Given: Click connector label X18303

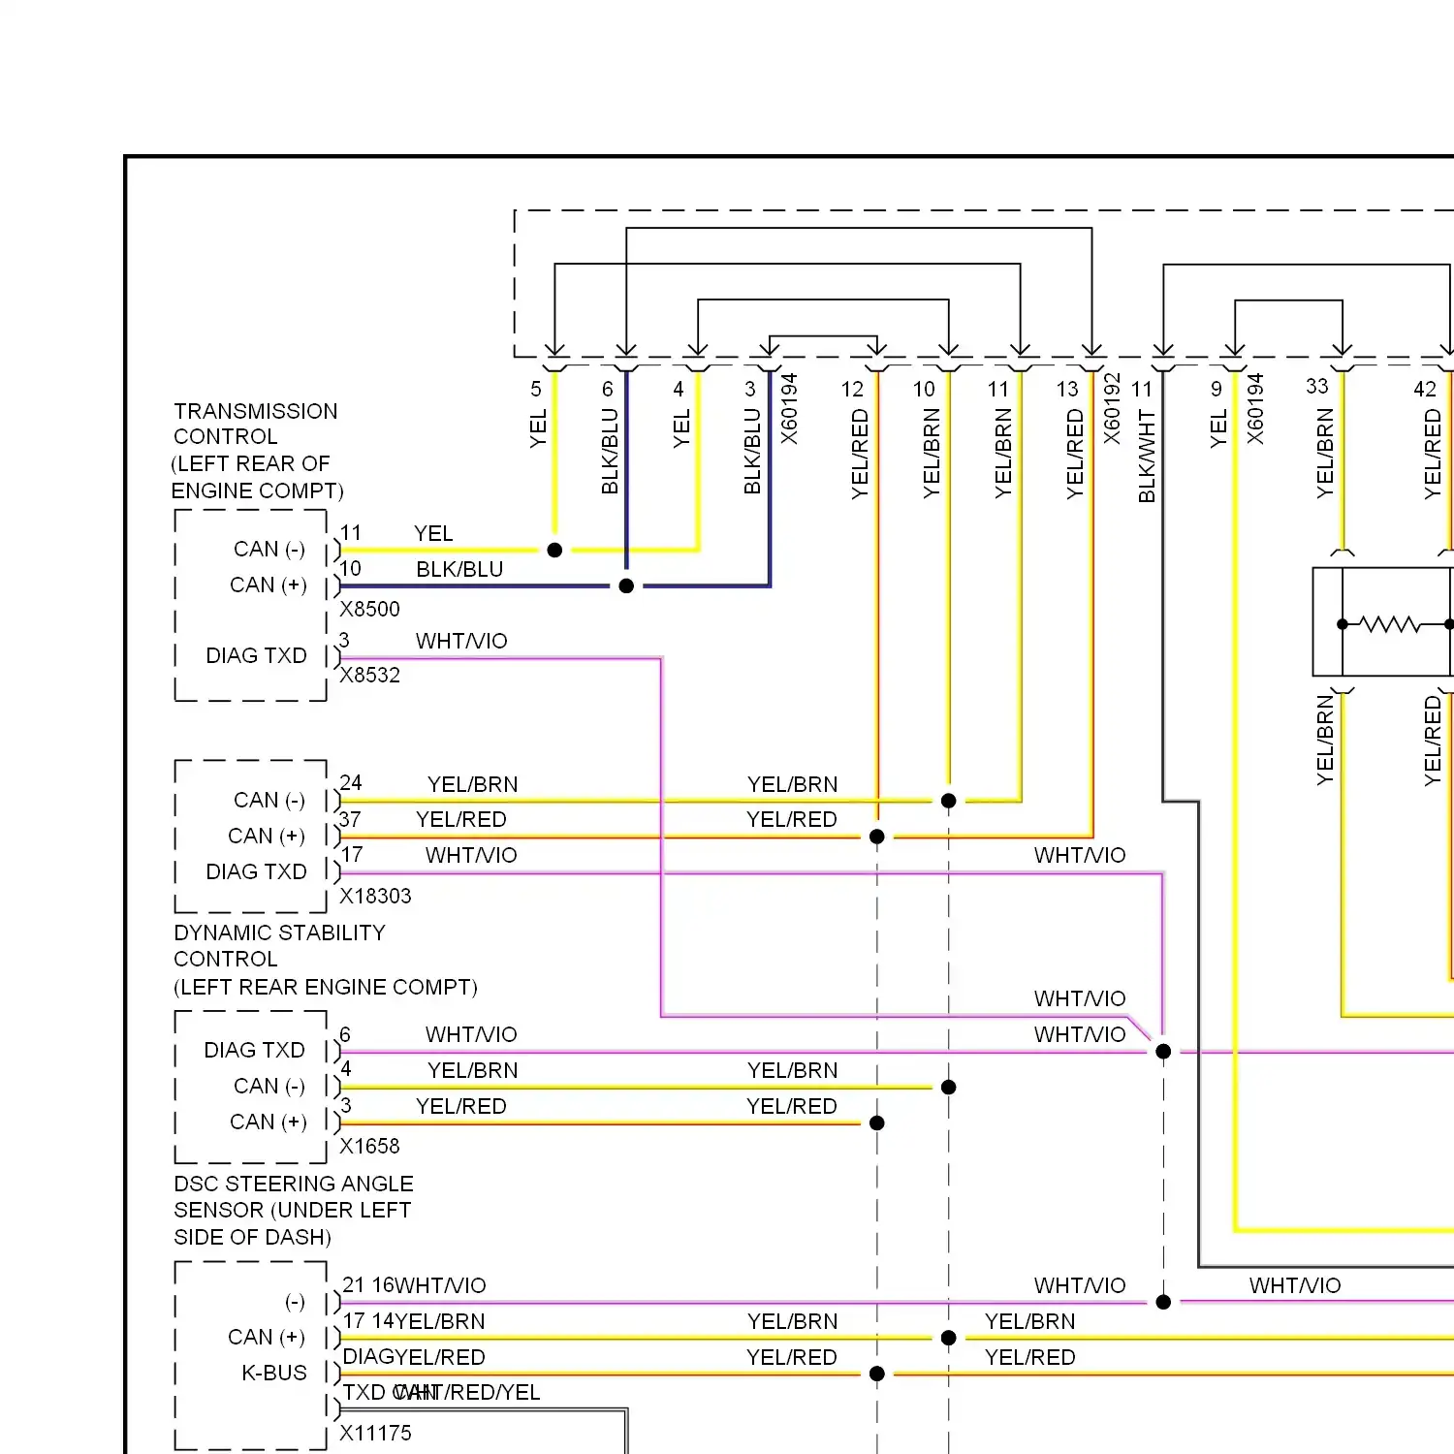Looking at the screenshot, I should [x=375, y=896].
